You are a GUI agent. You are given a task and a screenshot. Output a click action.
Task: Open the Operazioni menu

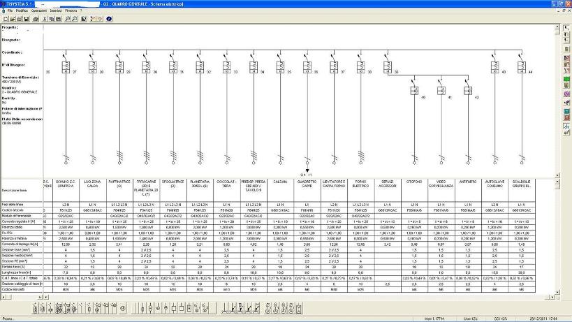tap(39, 11)
